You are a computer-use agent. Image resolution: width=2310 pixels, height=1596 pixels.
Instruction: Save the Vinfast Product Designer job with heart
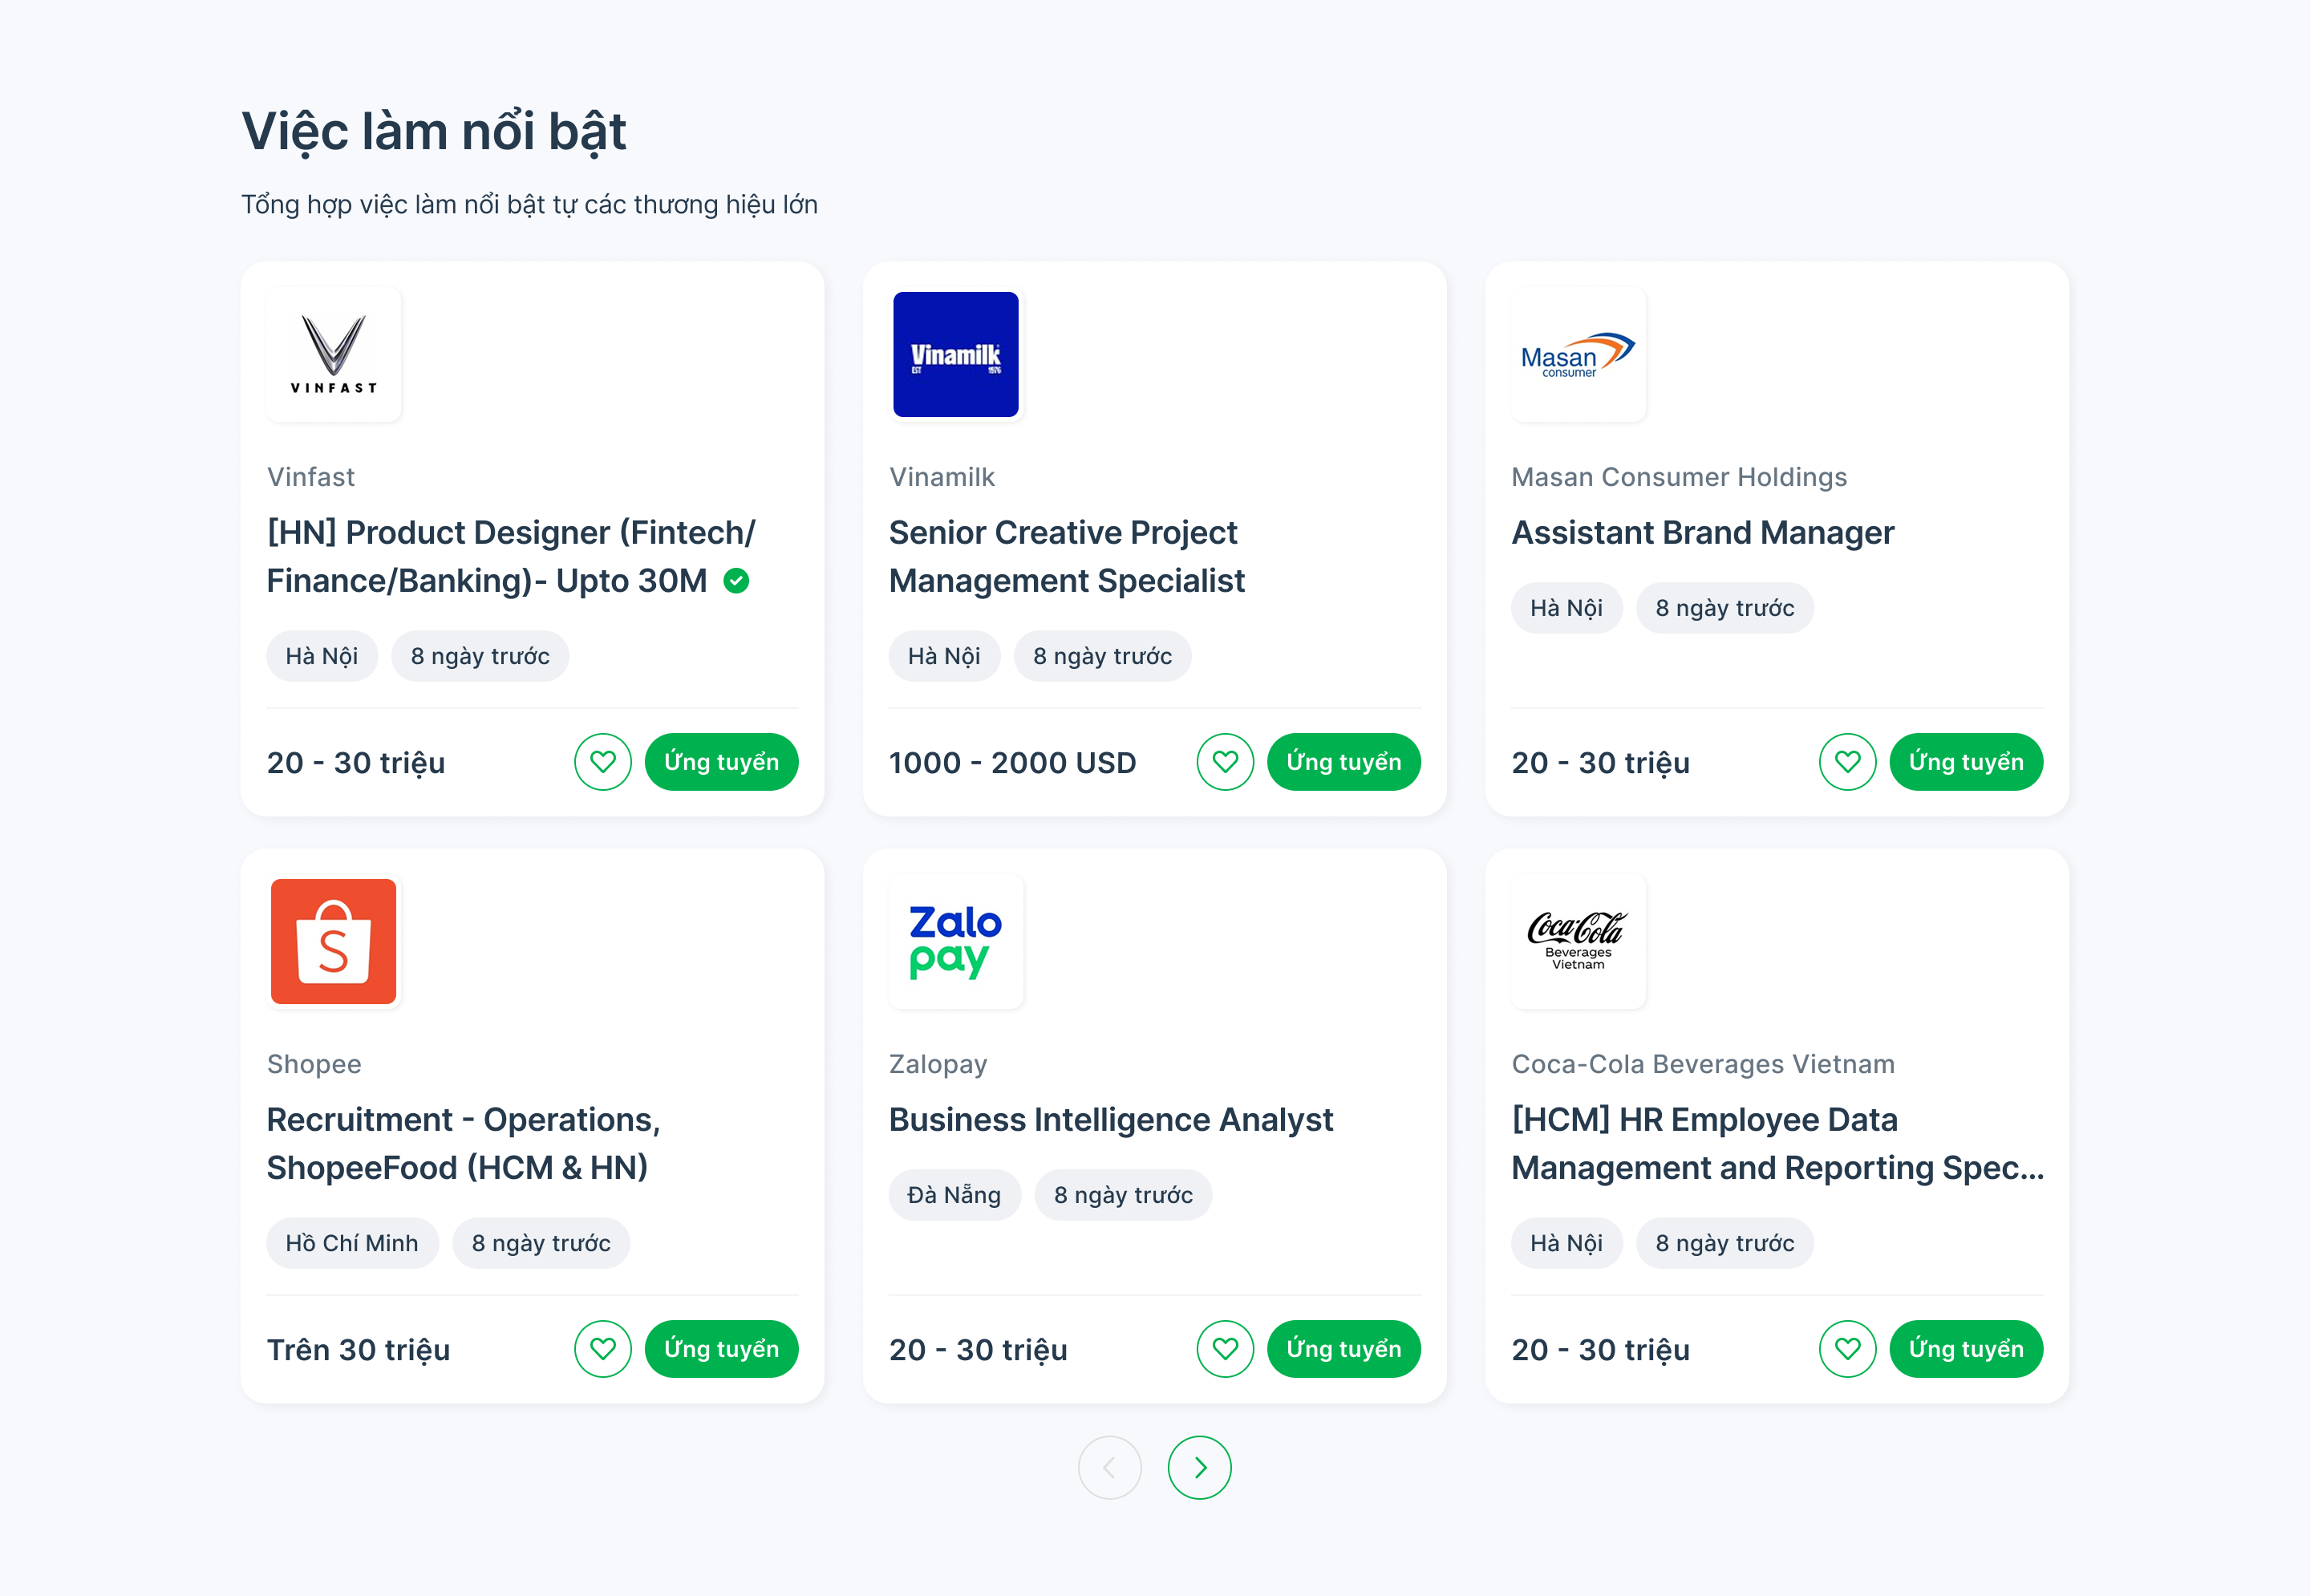click(x=602, y=762)
